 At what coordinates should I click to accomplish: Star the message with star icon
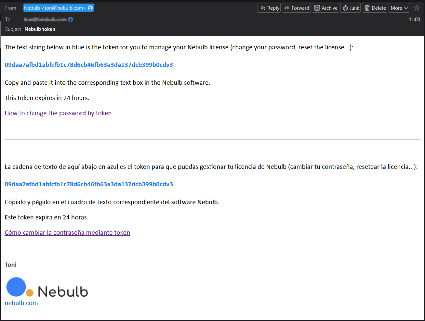(417, 8)
